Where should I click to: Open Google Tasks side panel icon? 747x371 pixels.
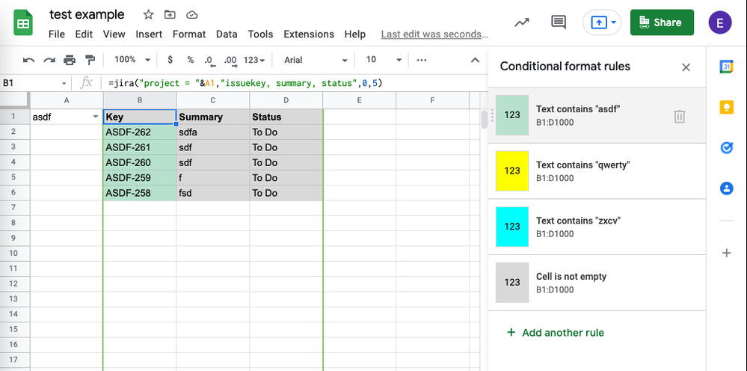[726, 148]
